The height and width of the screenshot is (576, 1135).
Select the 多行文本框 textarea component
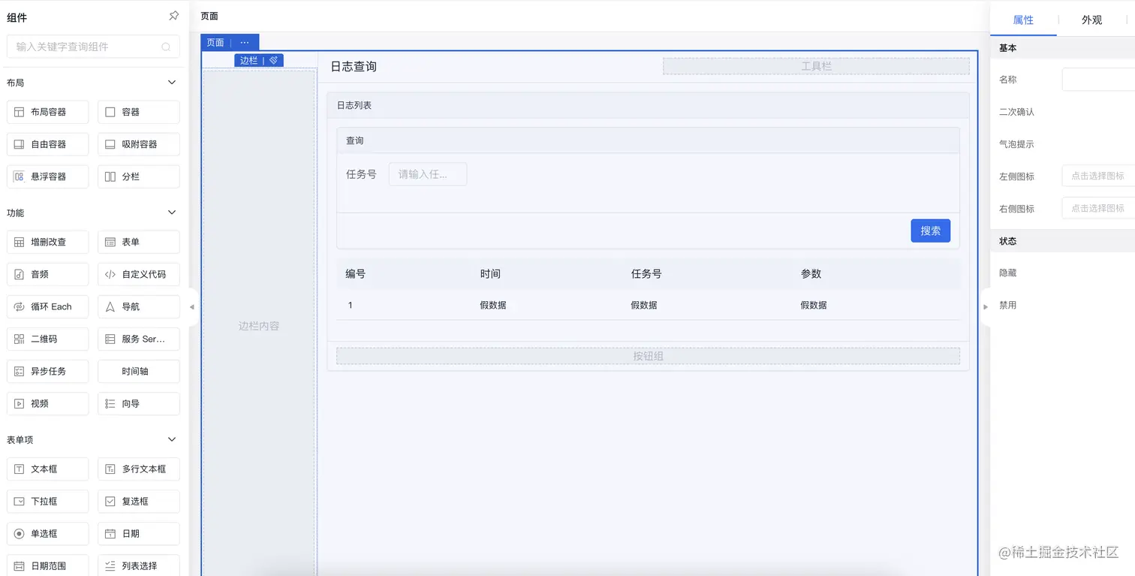pyautogui.click(x=139, y=469)
